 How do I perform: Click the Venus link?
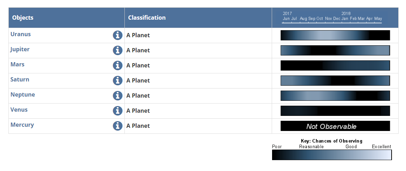[x=19, y=110]
